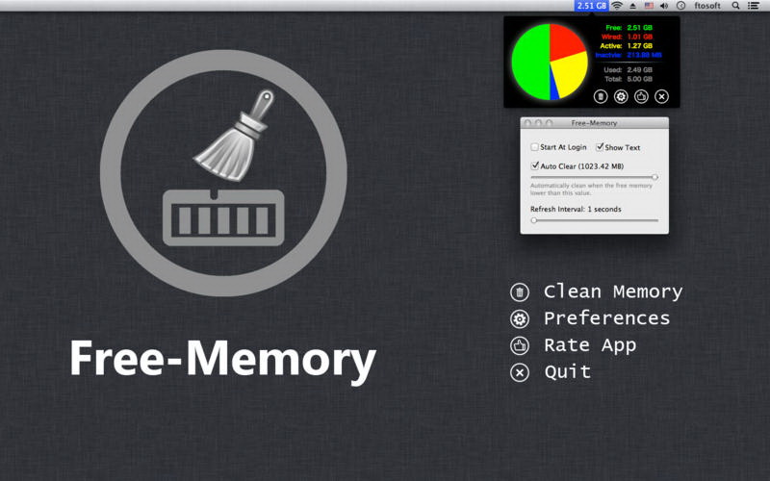Click the Refresh Interval slider knob
This screenshot has width=770, height=481.
pyautogui.click(x=534, y=220)
